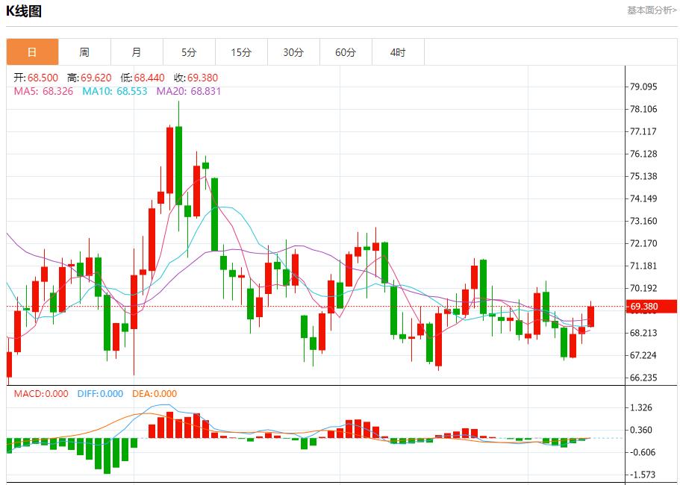The height and width of the screenshot is (485, 680).
Task: Click the MA5 indicator label
Action: 43,91
